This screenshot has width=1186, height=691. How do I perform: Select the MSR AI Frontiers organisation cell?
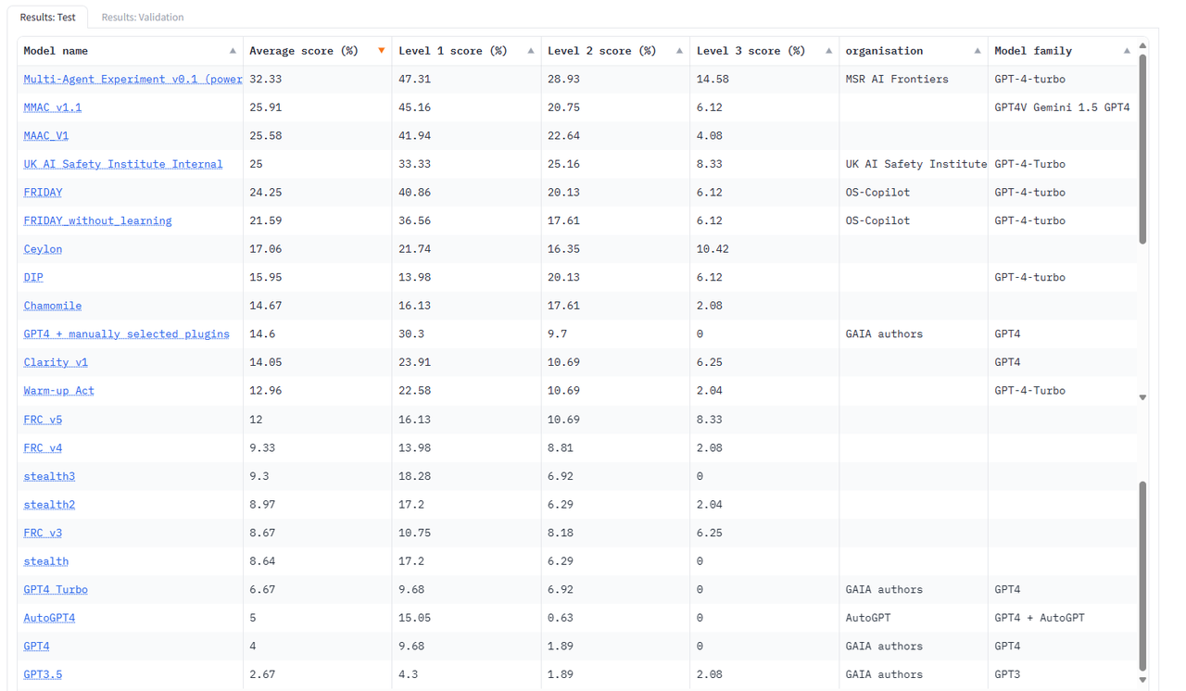(914, 80)
